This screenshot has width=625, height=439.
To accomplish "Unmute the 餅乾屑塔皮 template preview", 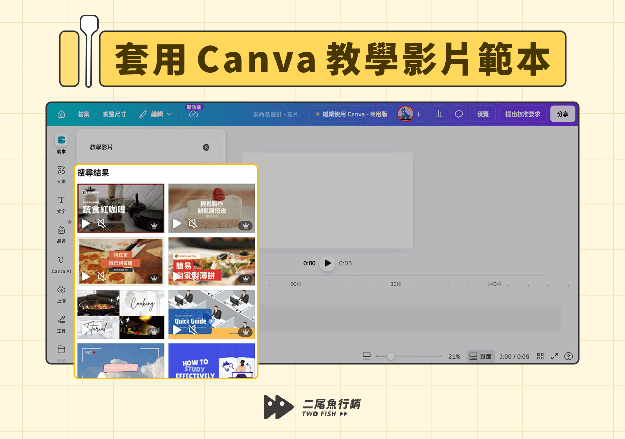I will [x=192, y=223].
